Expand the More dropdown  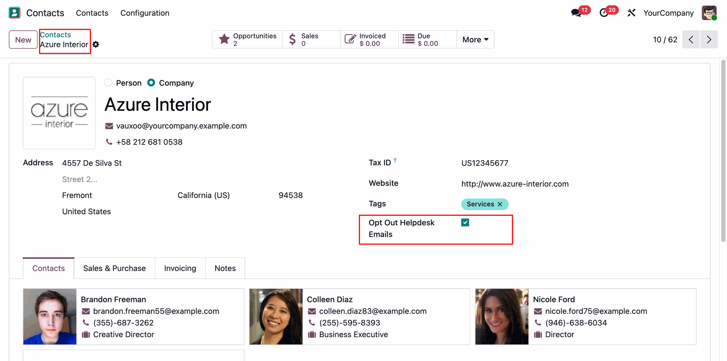point(475,40)
